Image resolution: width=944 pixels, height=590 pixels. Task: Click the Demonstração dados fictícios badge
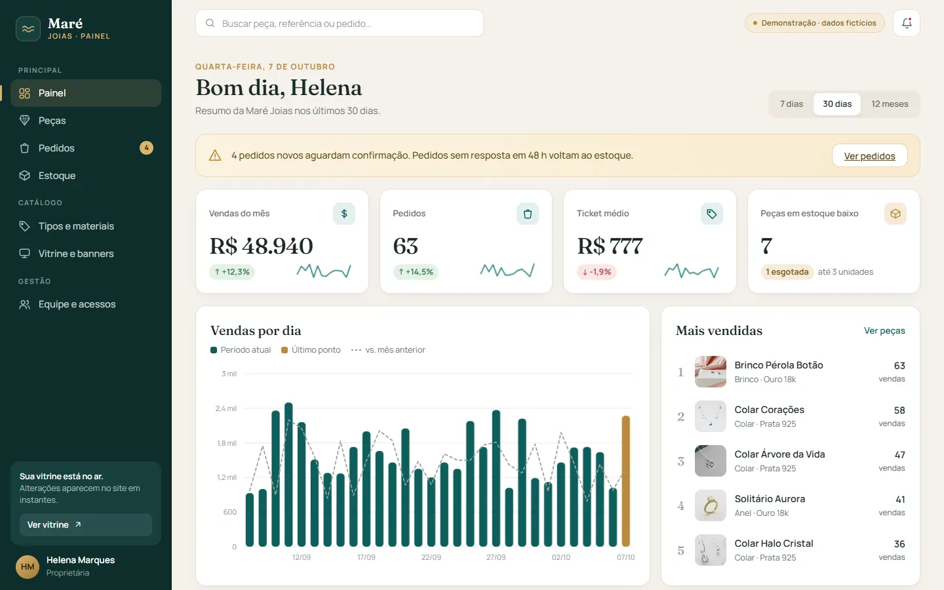coord(815,23)
